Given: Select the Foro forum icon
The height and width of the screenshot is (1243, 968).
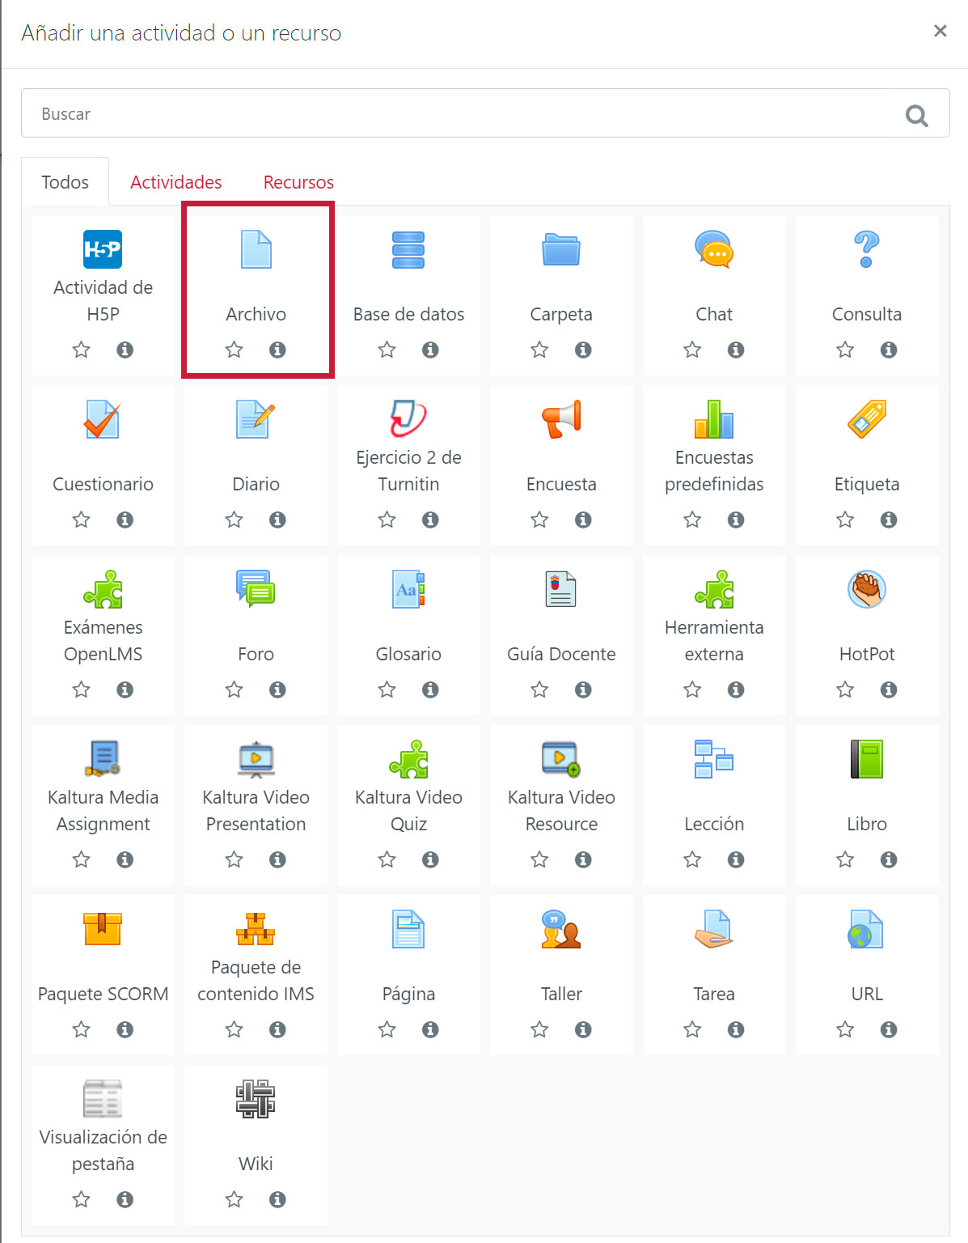Looking at the screenshot, I should pos(256,589).
